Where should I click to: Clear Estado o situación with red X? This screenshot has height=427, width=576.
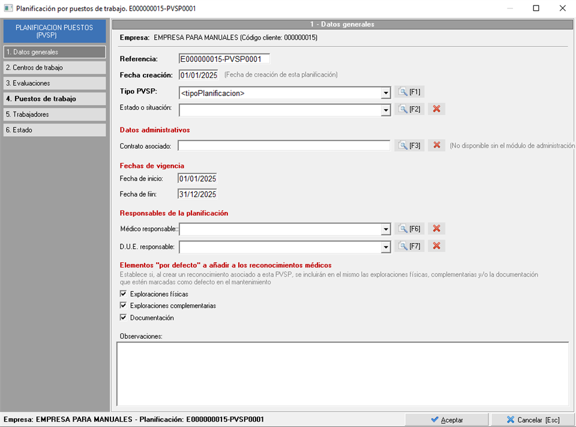[436, 109]
